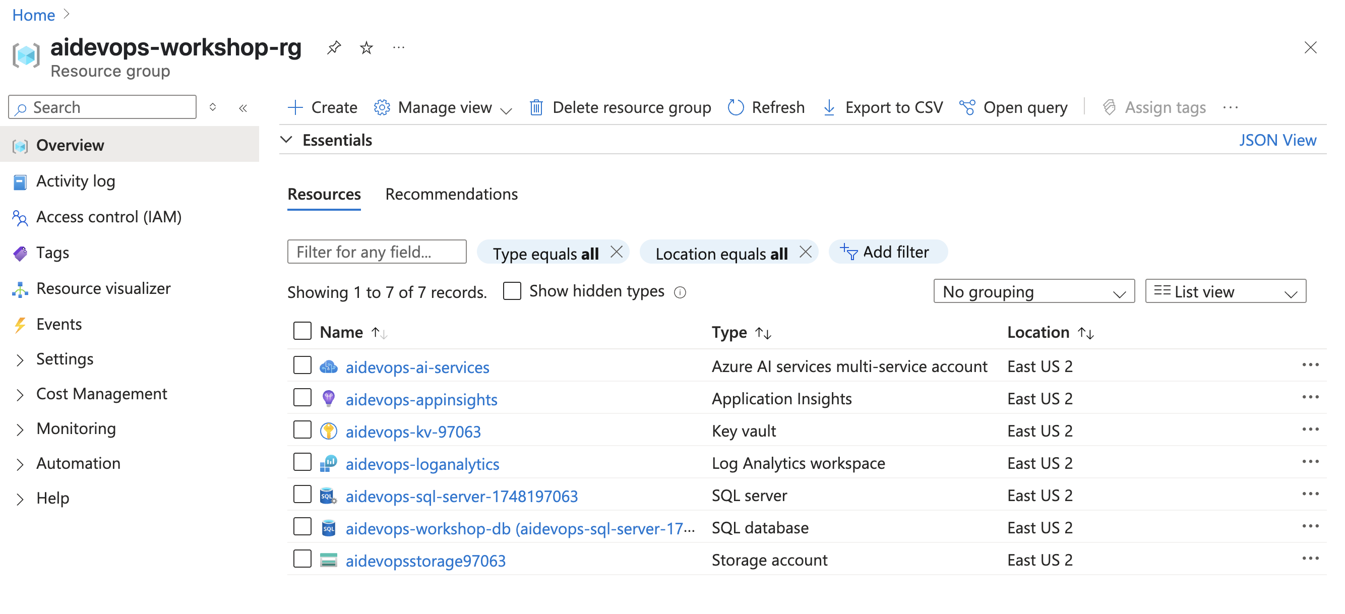Open the No grouping dropdown

point(1033,291)
